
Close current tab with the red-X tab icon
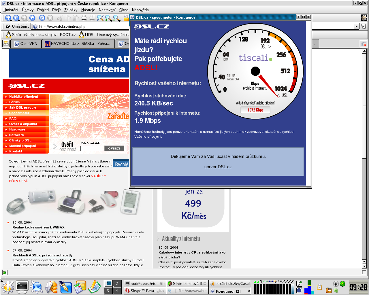pyautogui.click(x=363, y=44)
